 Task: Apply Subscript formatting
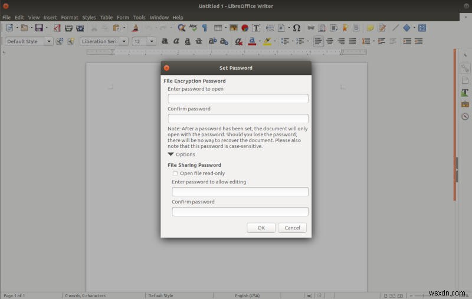(x=224, y=41)
